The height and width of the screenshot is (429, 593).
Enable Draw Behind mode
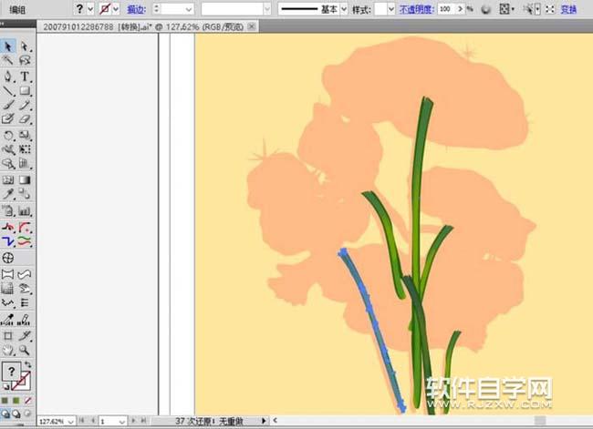pos(16,414)
